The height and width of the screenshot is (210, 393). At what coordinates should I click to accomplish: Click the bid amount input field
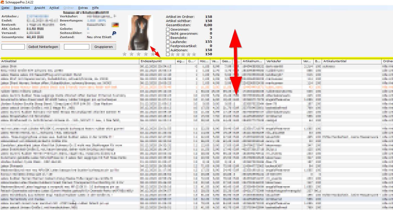(13, 47)
